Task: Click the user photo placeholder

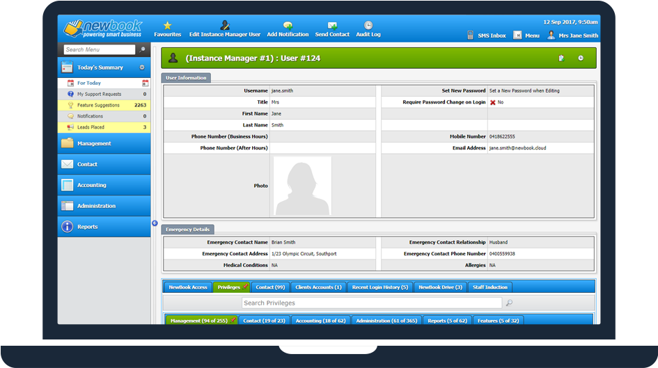Action: [x=303, y=186]
